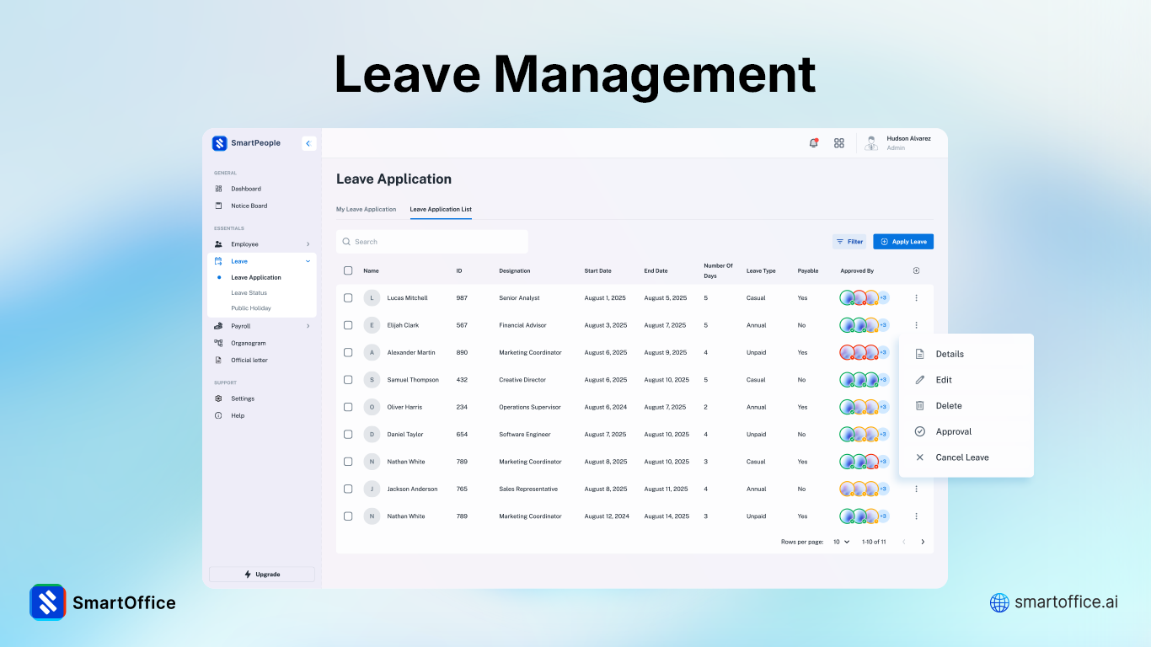Check the checkbox on Samuel Thompson's row
Viewport: 1151px width, 647px height.
[348, 379]
